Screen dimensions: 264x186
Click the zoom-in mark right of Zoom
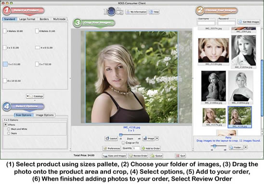point(139,139)
